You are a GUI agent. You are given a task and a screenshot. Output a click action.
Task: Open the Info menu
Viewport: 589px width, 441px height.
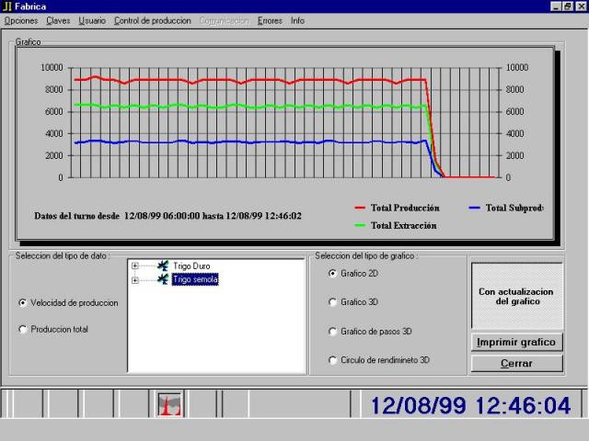click(x=297, y=20)
